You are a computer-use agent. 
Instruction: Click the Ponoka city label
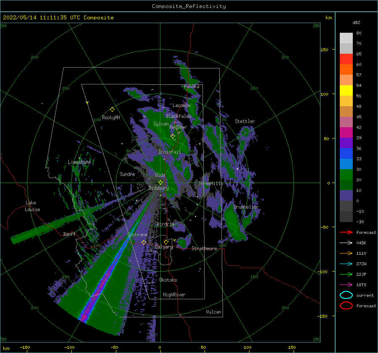(x=192, y=86)
